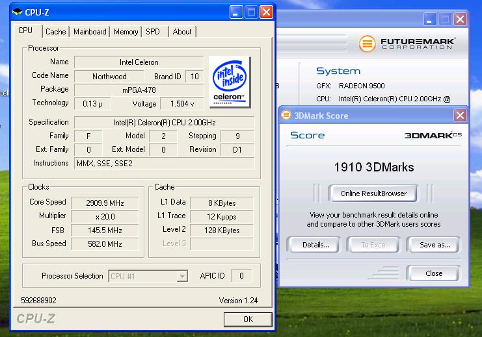
Task: Close the 3DMark Score dialog via Close button
Action: click(434, 273)
